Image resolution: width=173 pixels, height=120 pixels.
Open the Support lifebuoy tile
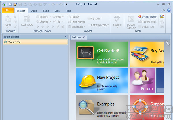147,107
